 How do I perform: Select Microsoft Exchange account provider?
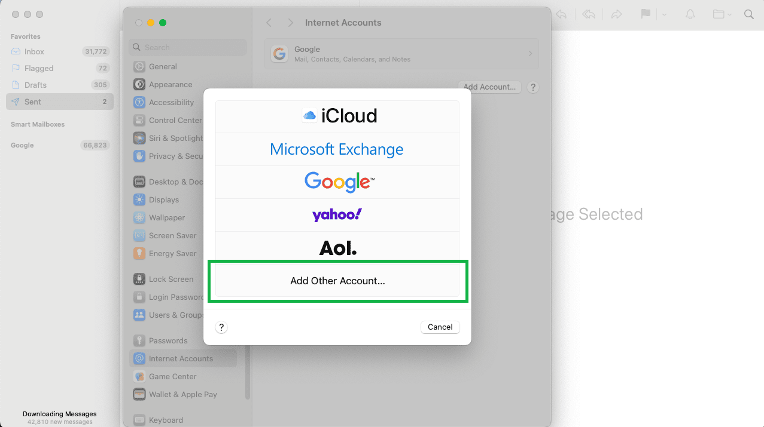click(x=337, y=149)
